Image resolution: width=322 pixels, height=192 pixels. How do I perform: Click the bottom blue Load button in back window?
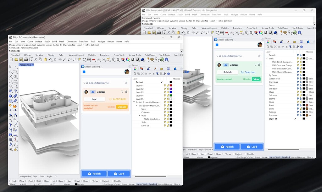(252, 147)
